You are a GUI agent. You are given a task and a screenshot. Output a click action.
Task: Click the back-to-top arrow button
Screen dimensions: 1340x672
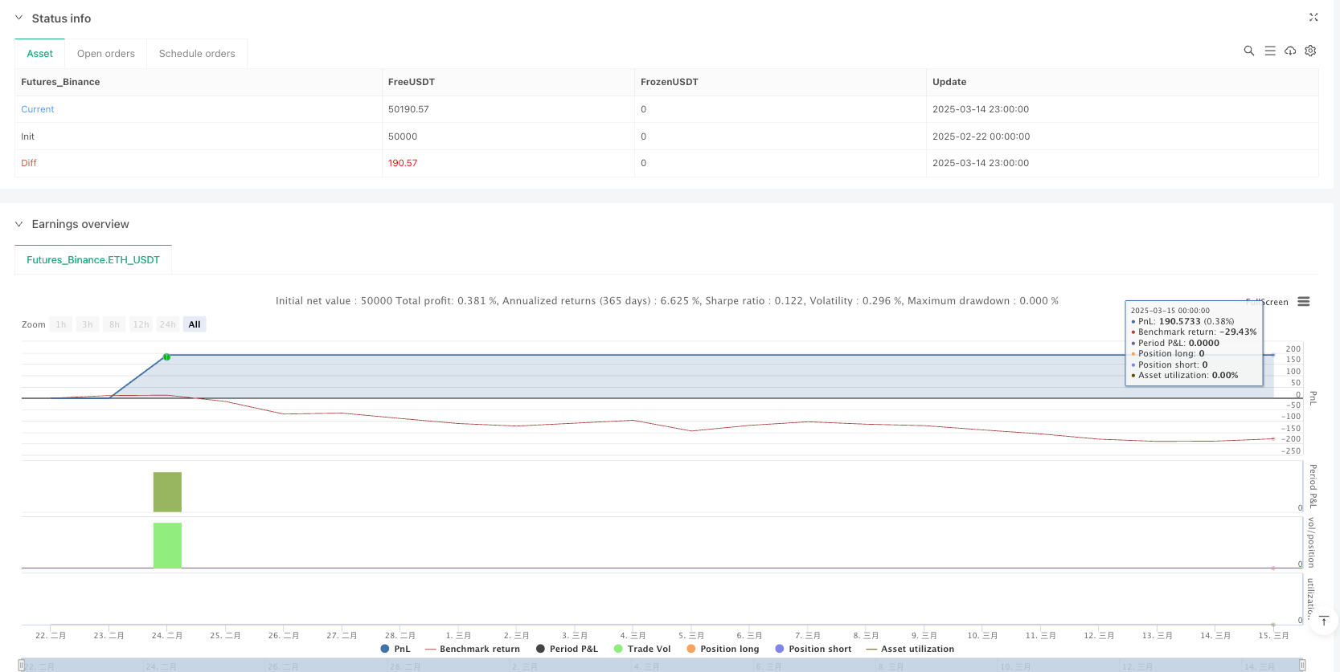[1324, 621]
